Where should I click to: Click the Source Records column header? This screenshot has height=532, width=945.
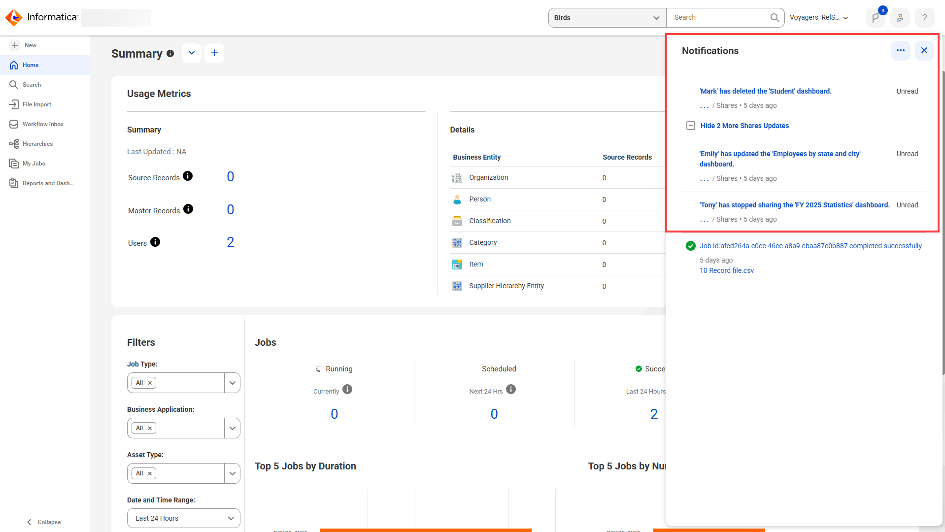[627, 157]
